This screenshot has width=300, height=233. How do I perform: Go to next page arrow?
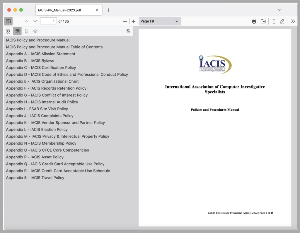click(35, 21)
